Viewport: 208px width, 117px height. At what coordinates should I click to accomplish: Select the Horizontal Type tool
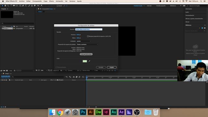[26, 6]
